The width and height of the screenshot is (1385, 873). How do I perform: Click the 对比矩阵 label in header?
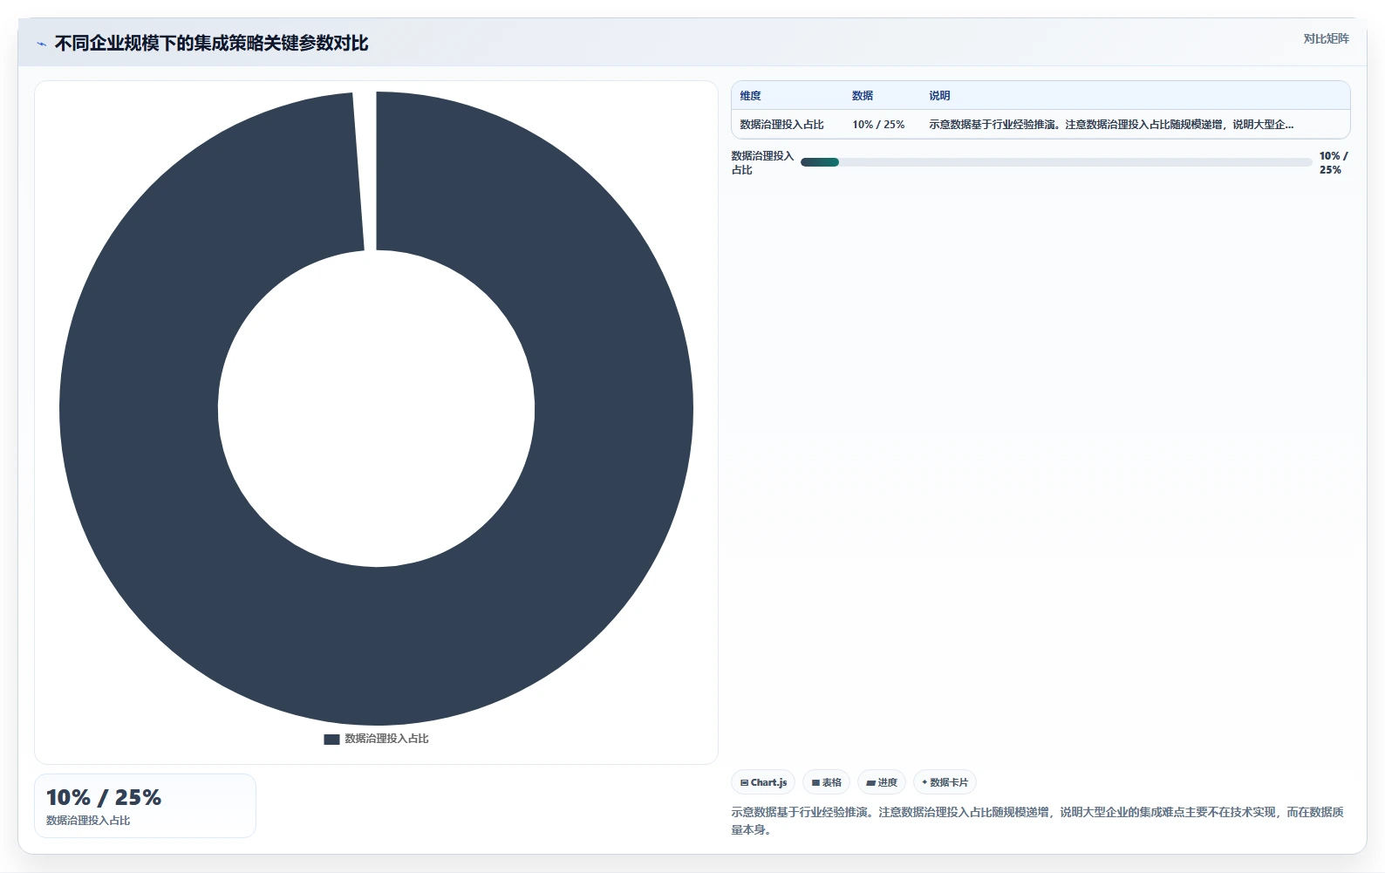[1326, 38]
